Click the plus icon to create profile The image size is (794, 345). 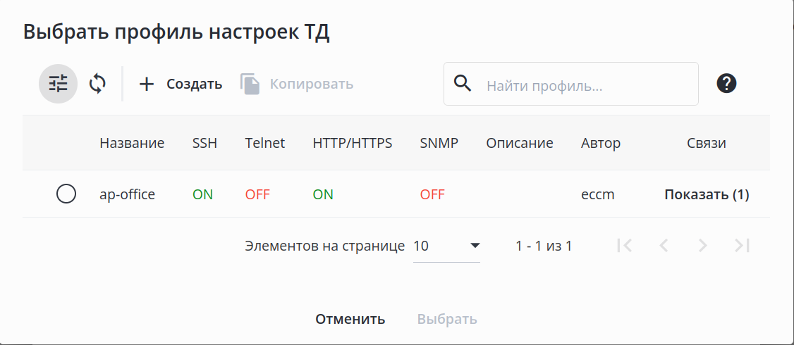click(x=147, y=84)
